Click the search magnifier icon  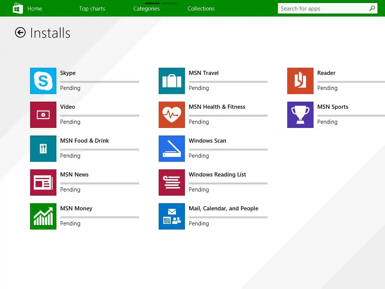372,8
